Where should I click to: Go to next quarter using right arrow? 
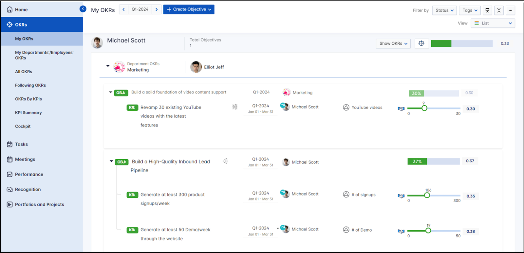(x=157, y=9)
